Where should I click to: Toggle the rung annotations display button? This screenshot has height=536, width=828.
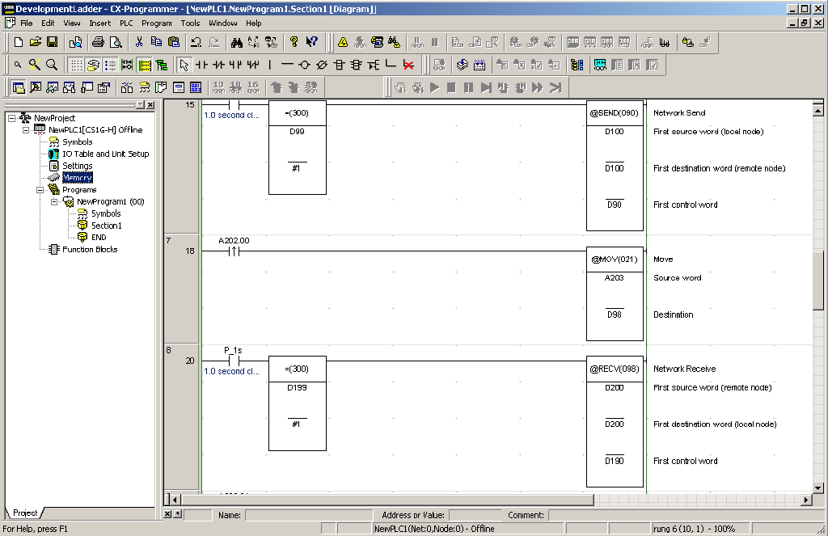(110, 65)
